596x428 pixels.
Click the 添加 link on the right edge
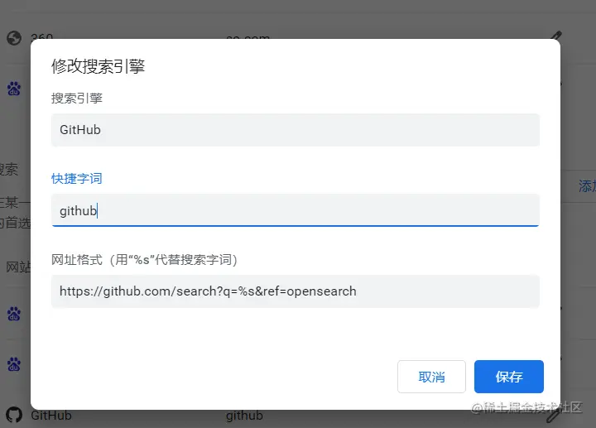coord(586,186)
